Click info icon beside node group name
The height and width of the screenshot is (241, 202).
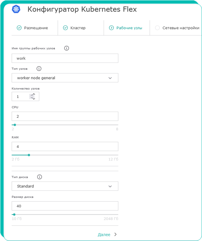pos(66,48)
